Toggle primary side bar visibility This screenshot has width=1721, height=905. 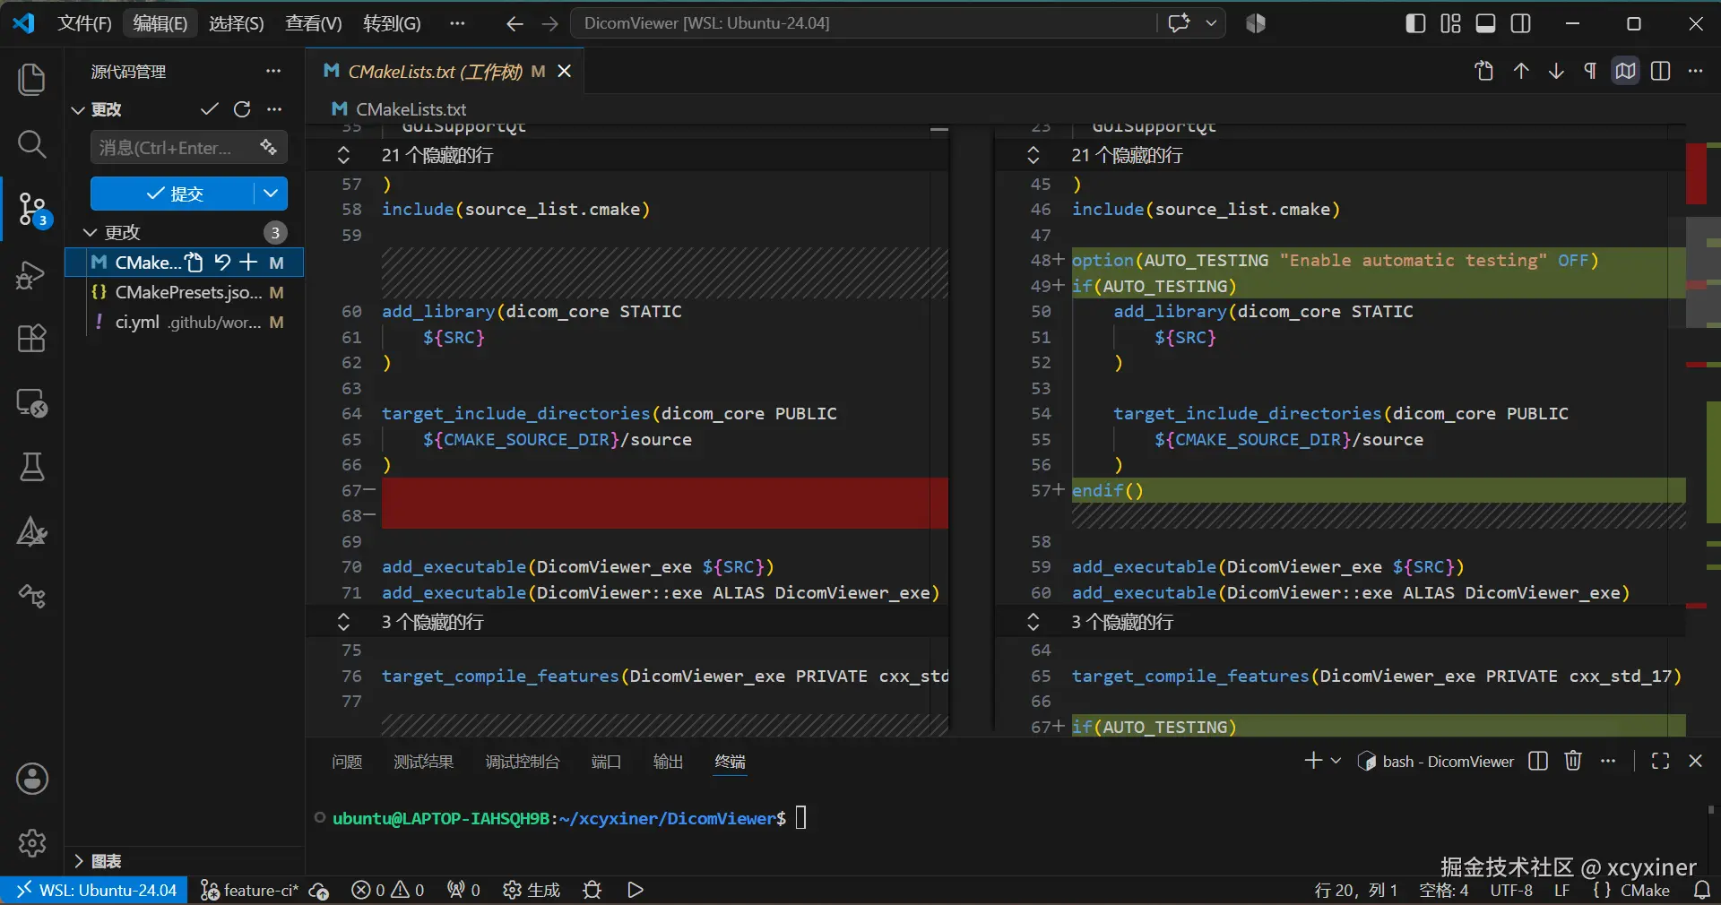(1415, 23)
